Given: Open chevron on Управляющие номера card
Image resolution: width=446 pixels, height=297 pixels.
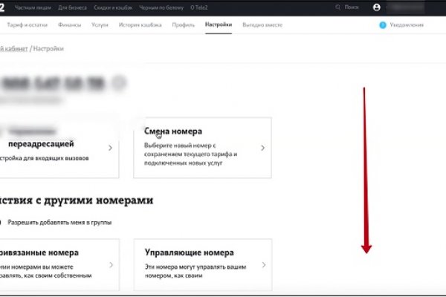Looking at the screenshot, I should click(262, 264).
